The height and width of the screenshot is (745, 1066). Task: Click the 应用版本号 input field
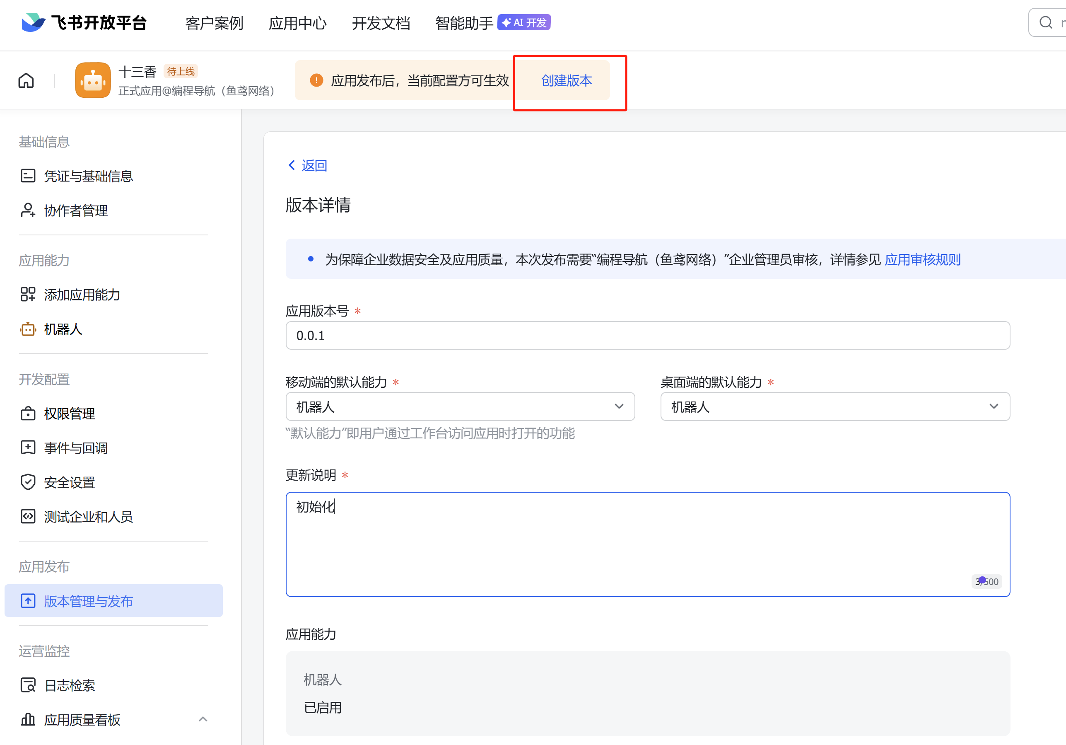(x=647, y=335)
